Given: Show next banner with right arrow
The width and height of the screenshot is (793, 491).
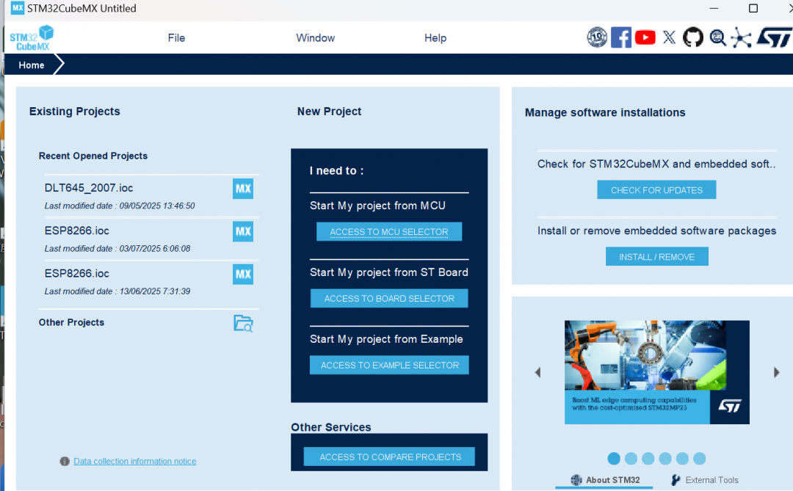Looking at the screenshot, I should pos(777,373).
